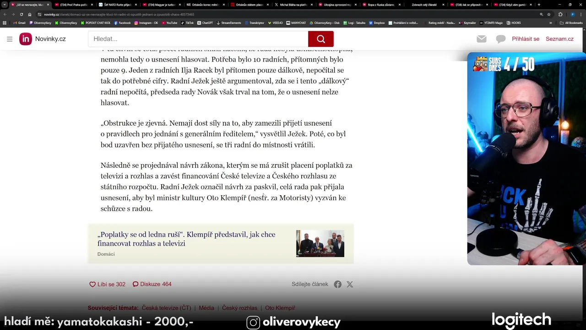Open the browser Extensions puzzle icon
The height and width of the screenshot is (330, 586).
560,14
